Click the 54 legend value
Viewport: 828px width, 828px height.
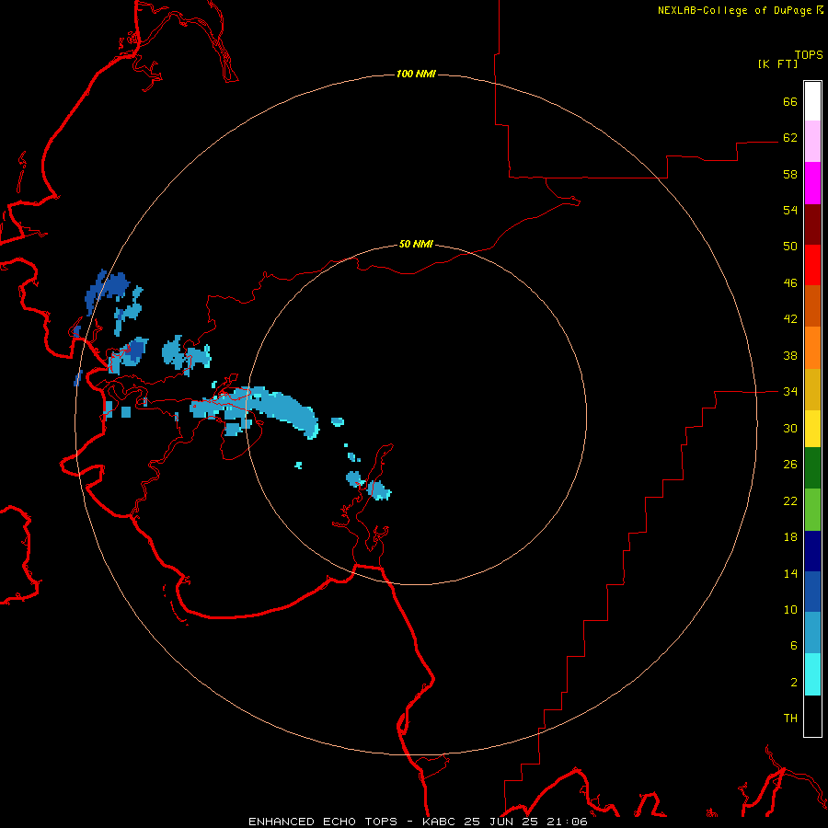click(x=790, y=210)
